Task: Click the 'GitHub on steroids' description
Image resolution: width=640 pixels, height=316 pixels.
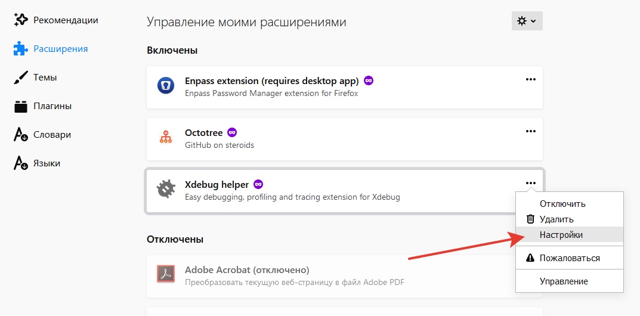Action: point(219,145)
